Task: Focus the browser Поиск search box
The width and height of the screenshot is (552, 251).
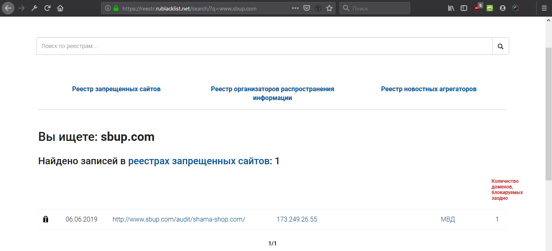Action: tap(375, 8)
